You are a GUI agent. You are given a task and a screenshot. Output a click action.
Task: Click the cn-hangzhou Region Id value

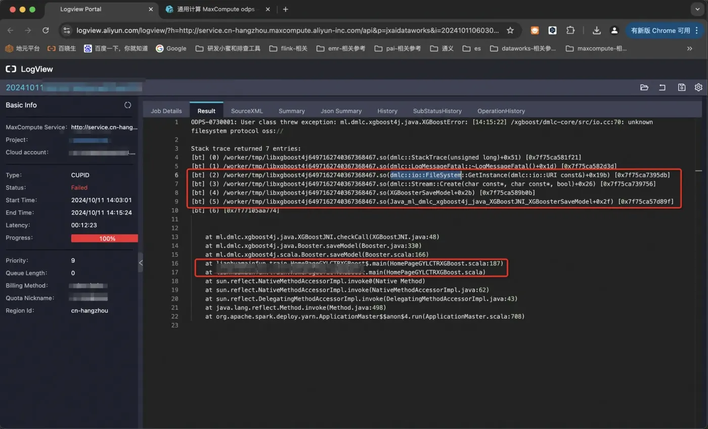point(90,310)
